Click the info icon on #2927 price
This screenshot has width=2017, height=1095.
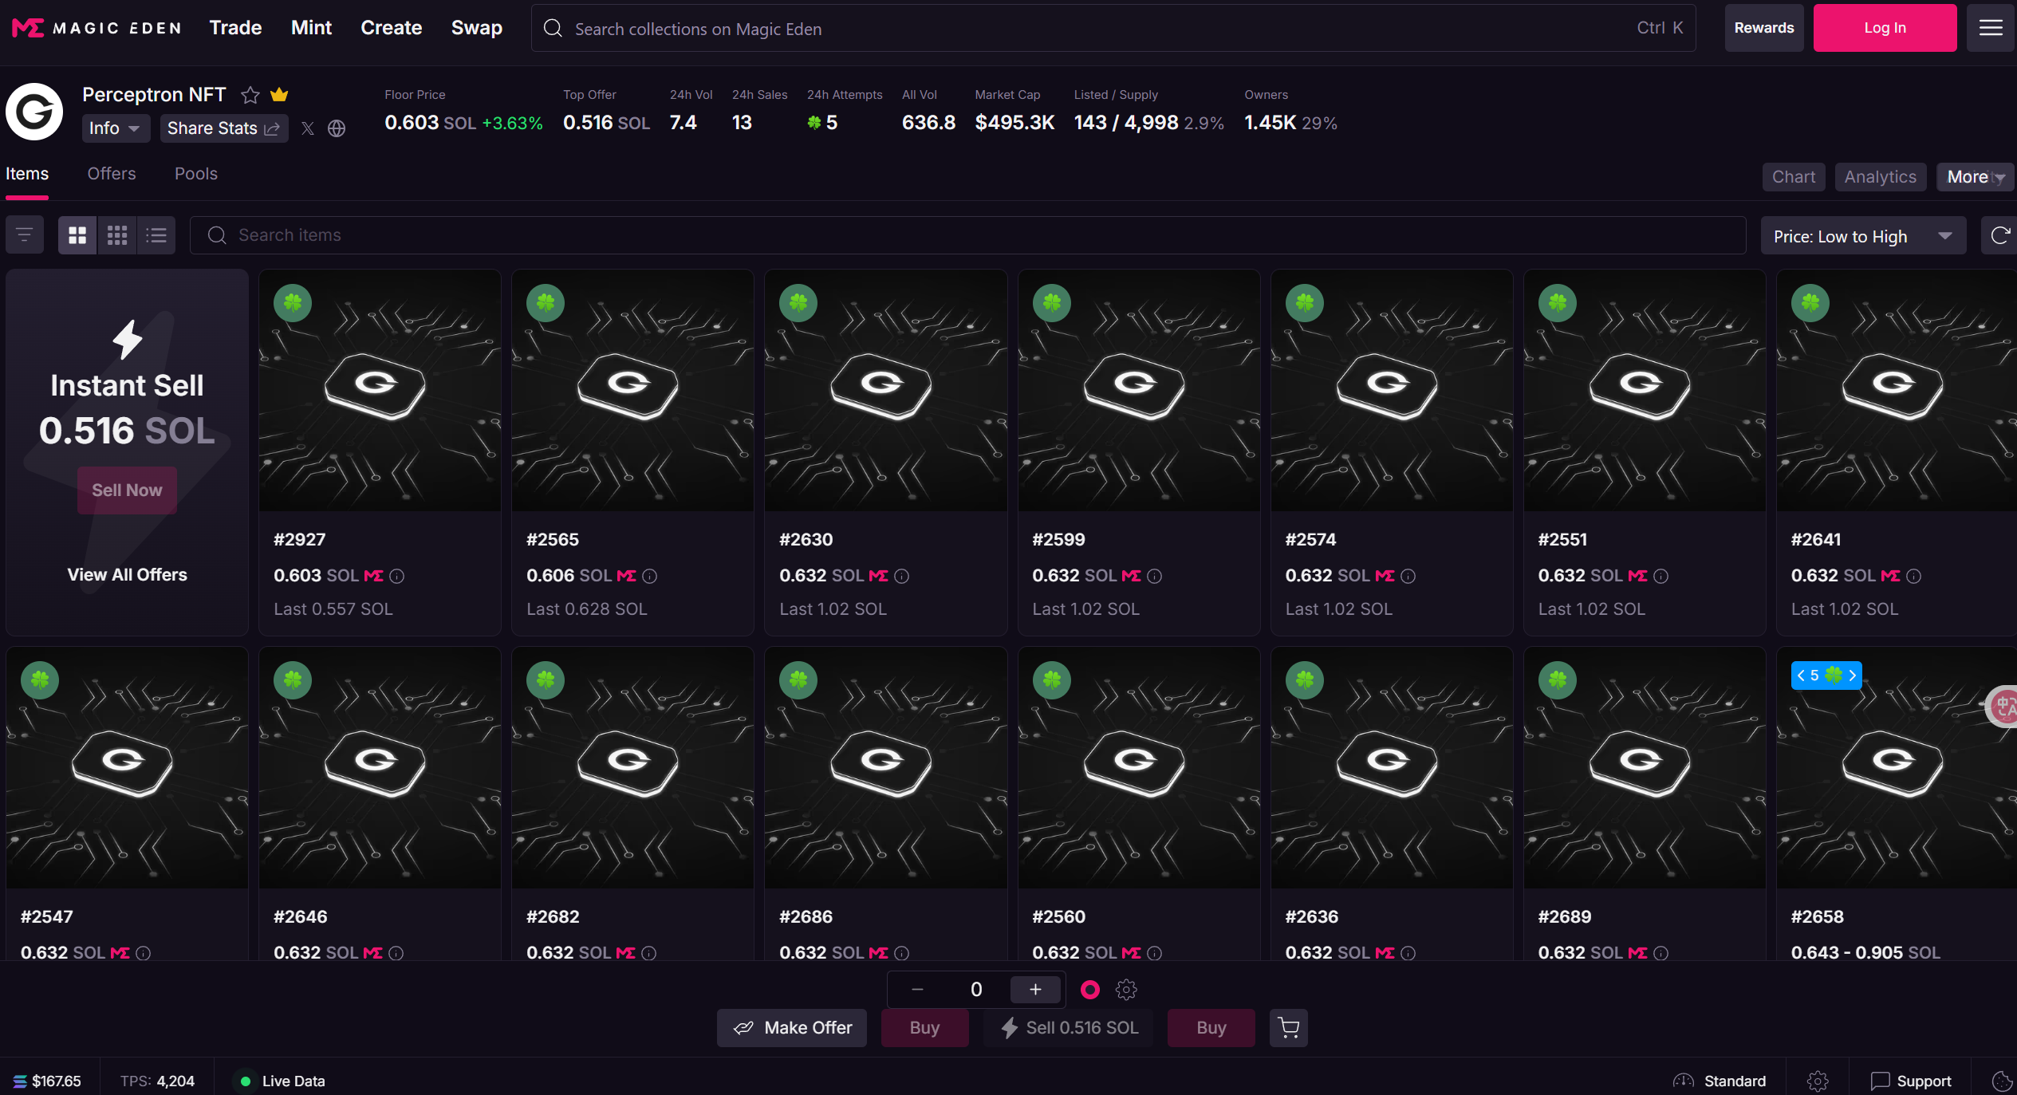click(x=397, y=576)
